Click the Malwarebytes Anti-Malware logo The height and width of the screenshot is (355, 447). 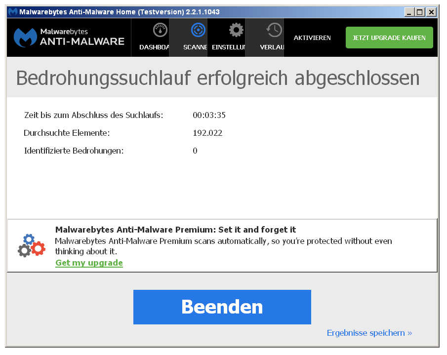pos(69,38)
